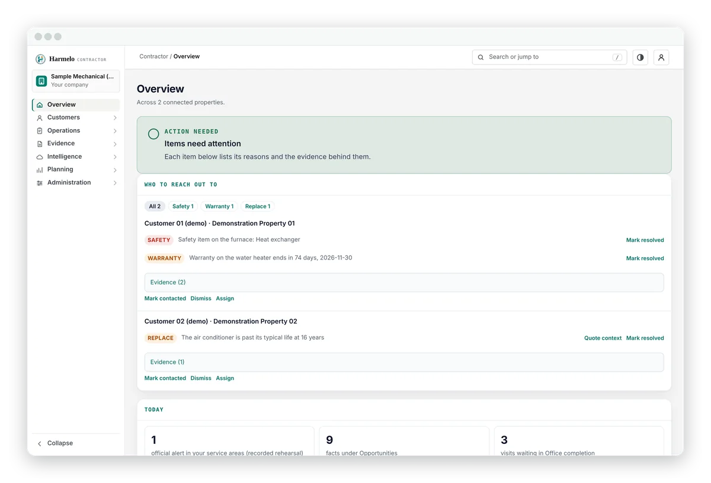
Task: Open the 1 official alert card
Action: point(229,441)
